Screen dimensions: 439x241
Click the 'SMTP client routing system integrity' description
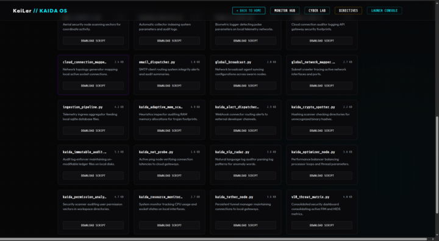click(x=169, y=72)
